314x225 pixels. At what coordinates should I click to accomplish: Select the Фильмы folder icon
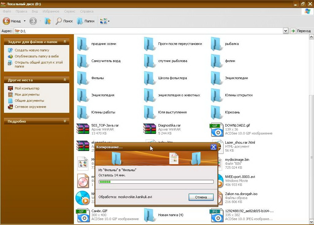82,78
